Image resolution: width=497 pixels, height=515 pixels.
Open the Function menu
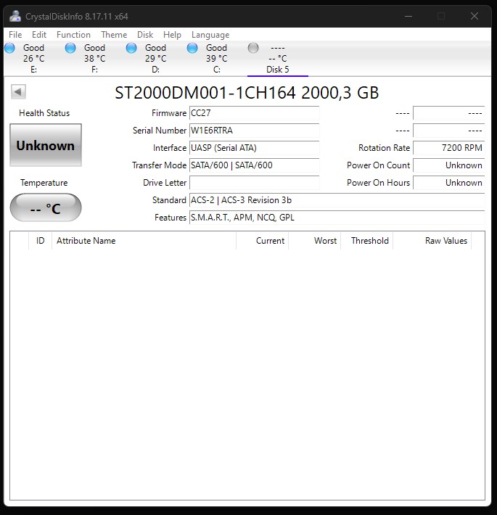(73, 35)
